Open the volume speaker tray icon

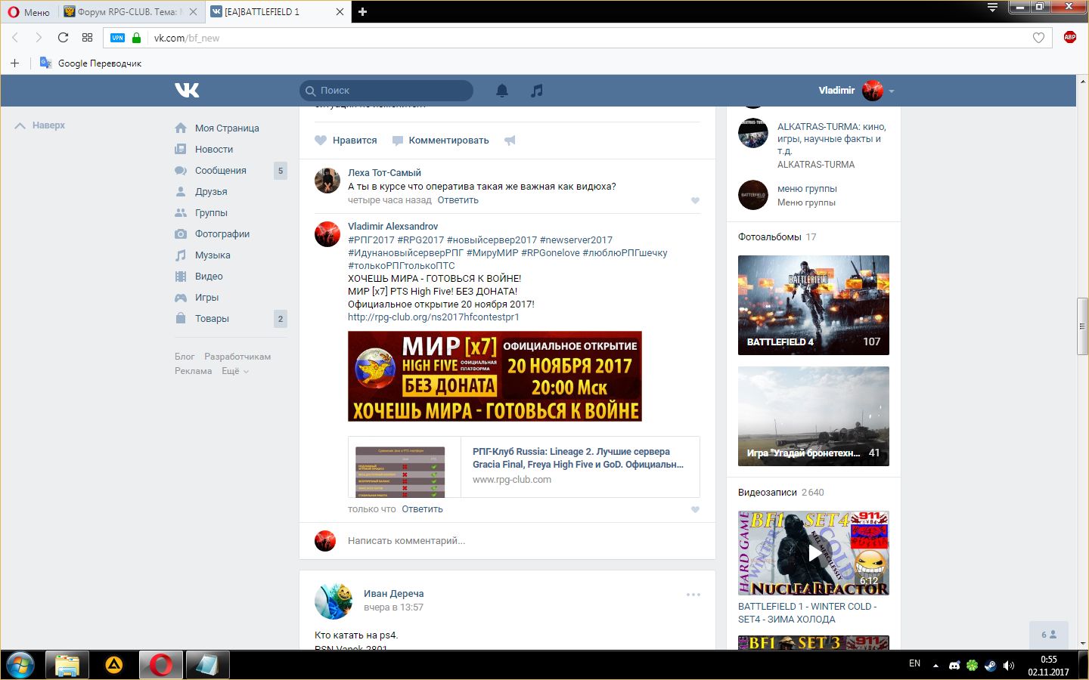pos(1008,666)
